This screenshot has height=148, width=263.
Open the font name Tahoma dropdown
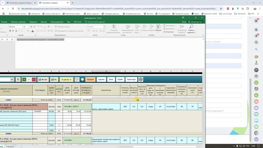pos(23,27)
